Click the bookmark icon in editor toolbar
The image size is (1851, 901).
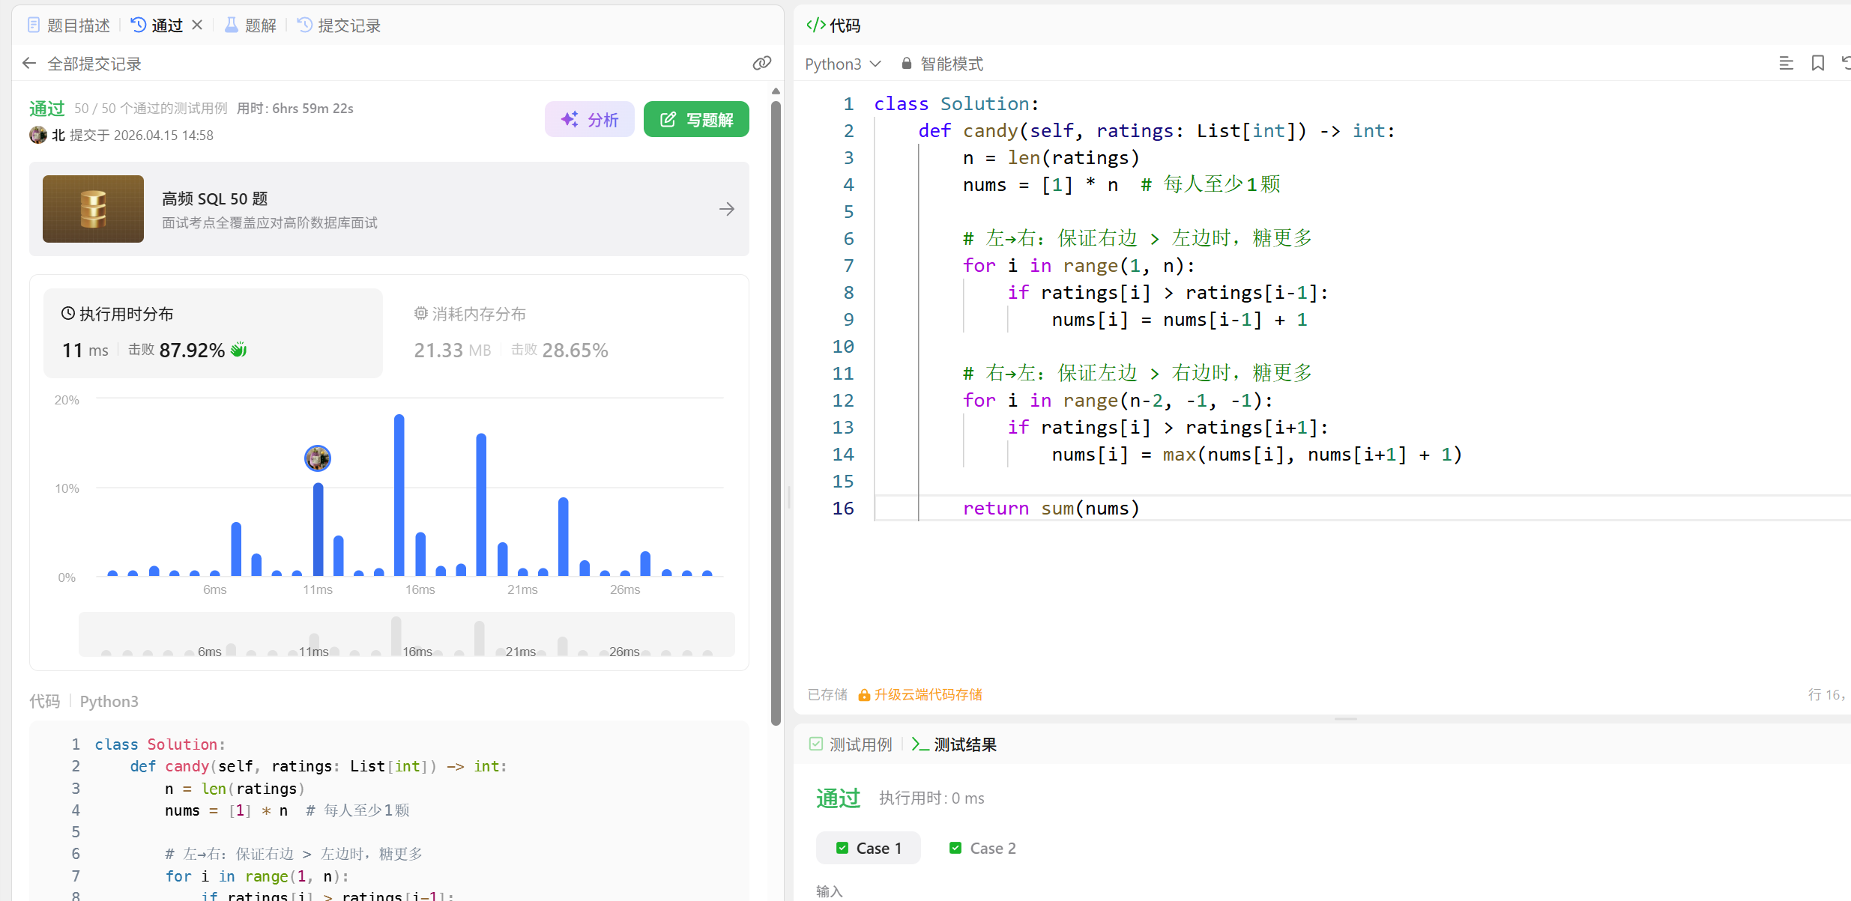coord(1817,64)
